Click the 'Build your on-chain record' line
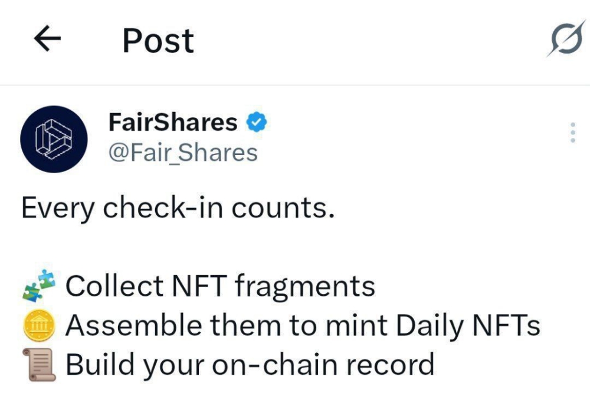Image resolution: width=590 pixels, height=413 pixels. click(250, 365)
